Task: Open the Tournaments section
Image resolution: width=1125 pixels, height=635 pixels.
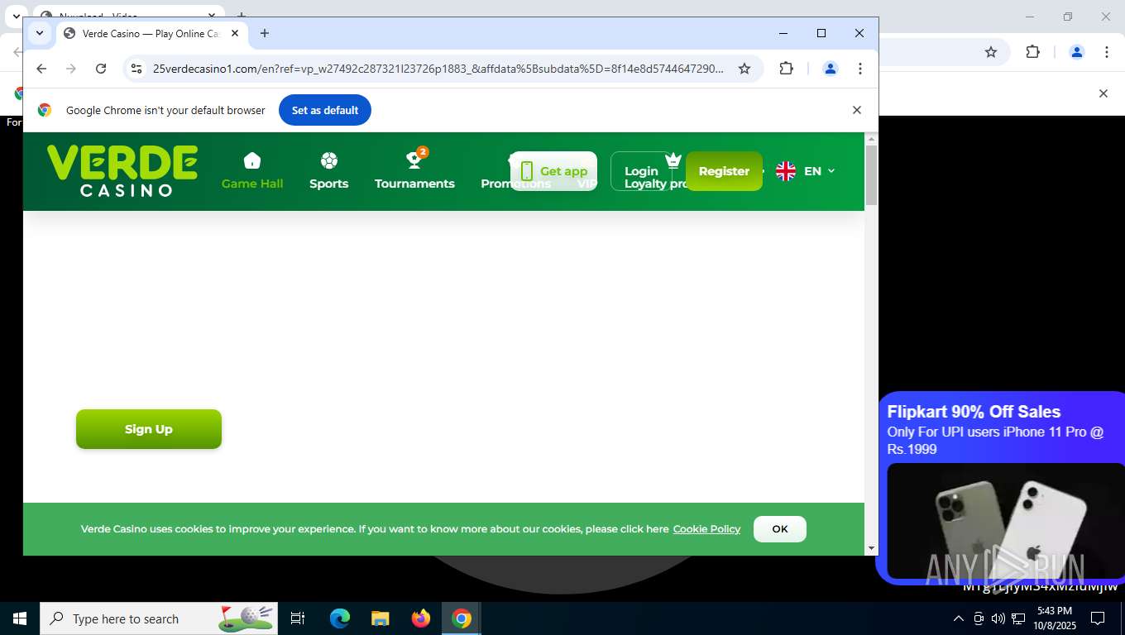Action: pyautogui.click(x=414, y=171)
